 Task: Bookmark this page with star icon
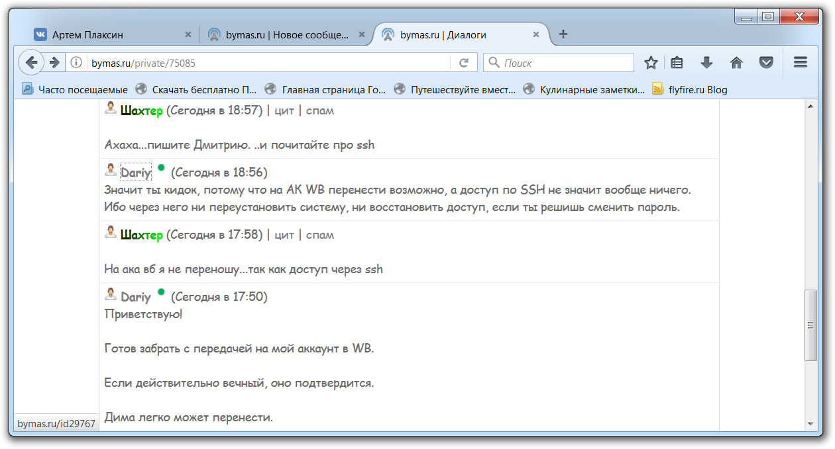pyautogui.click(x=651, y=63)
